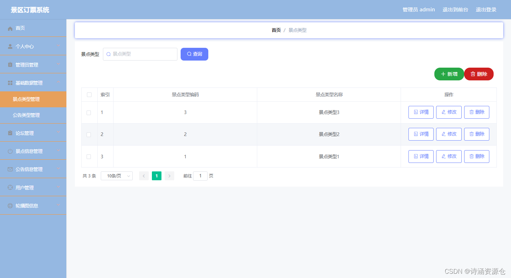Click the 管理员 admin label in the header
Viewport: 511px width, 278px height.
click(419, 10)
